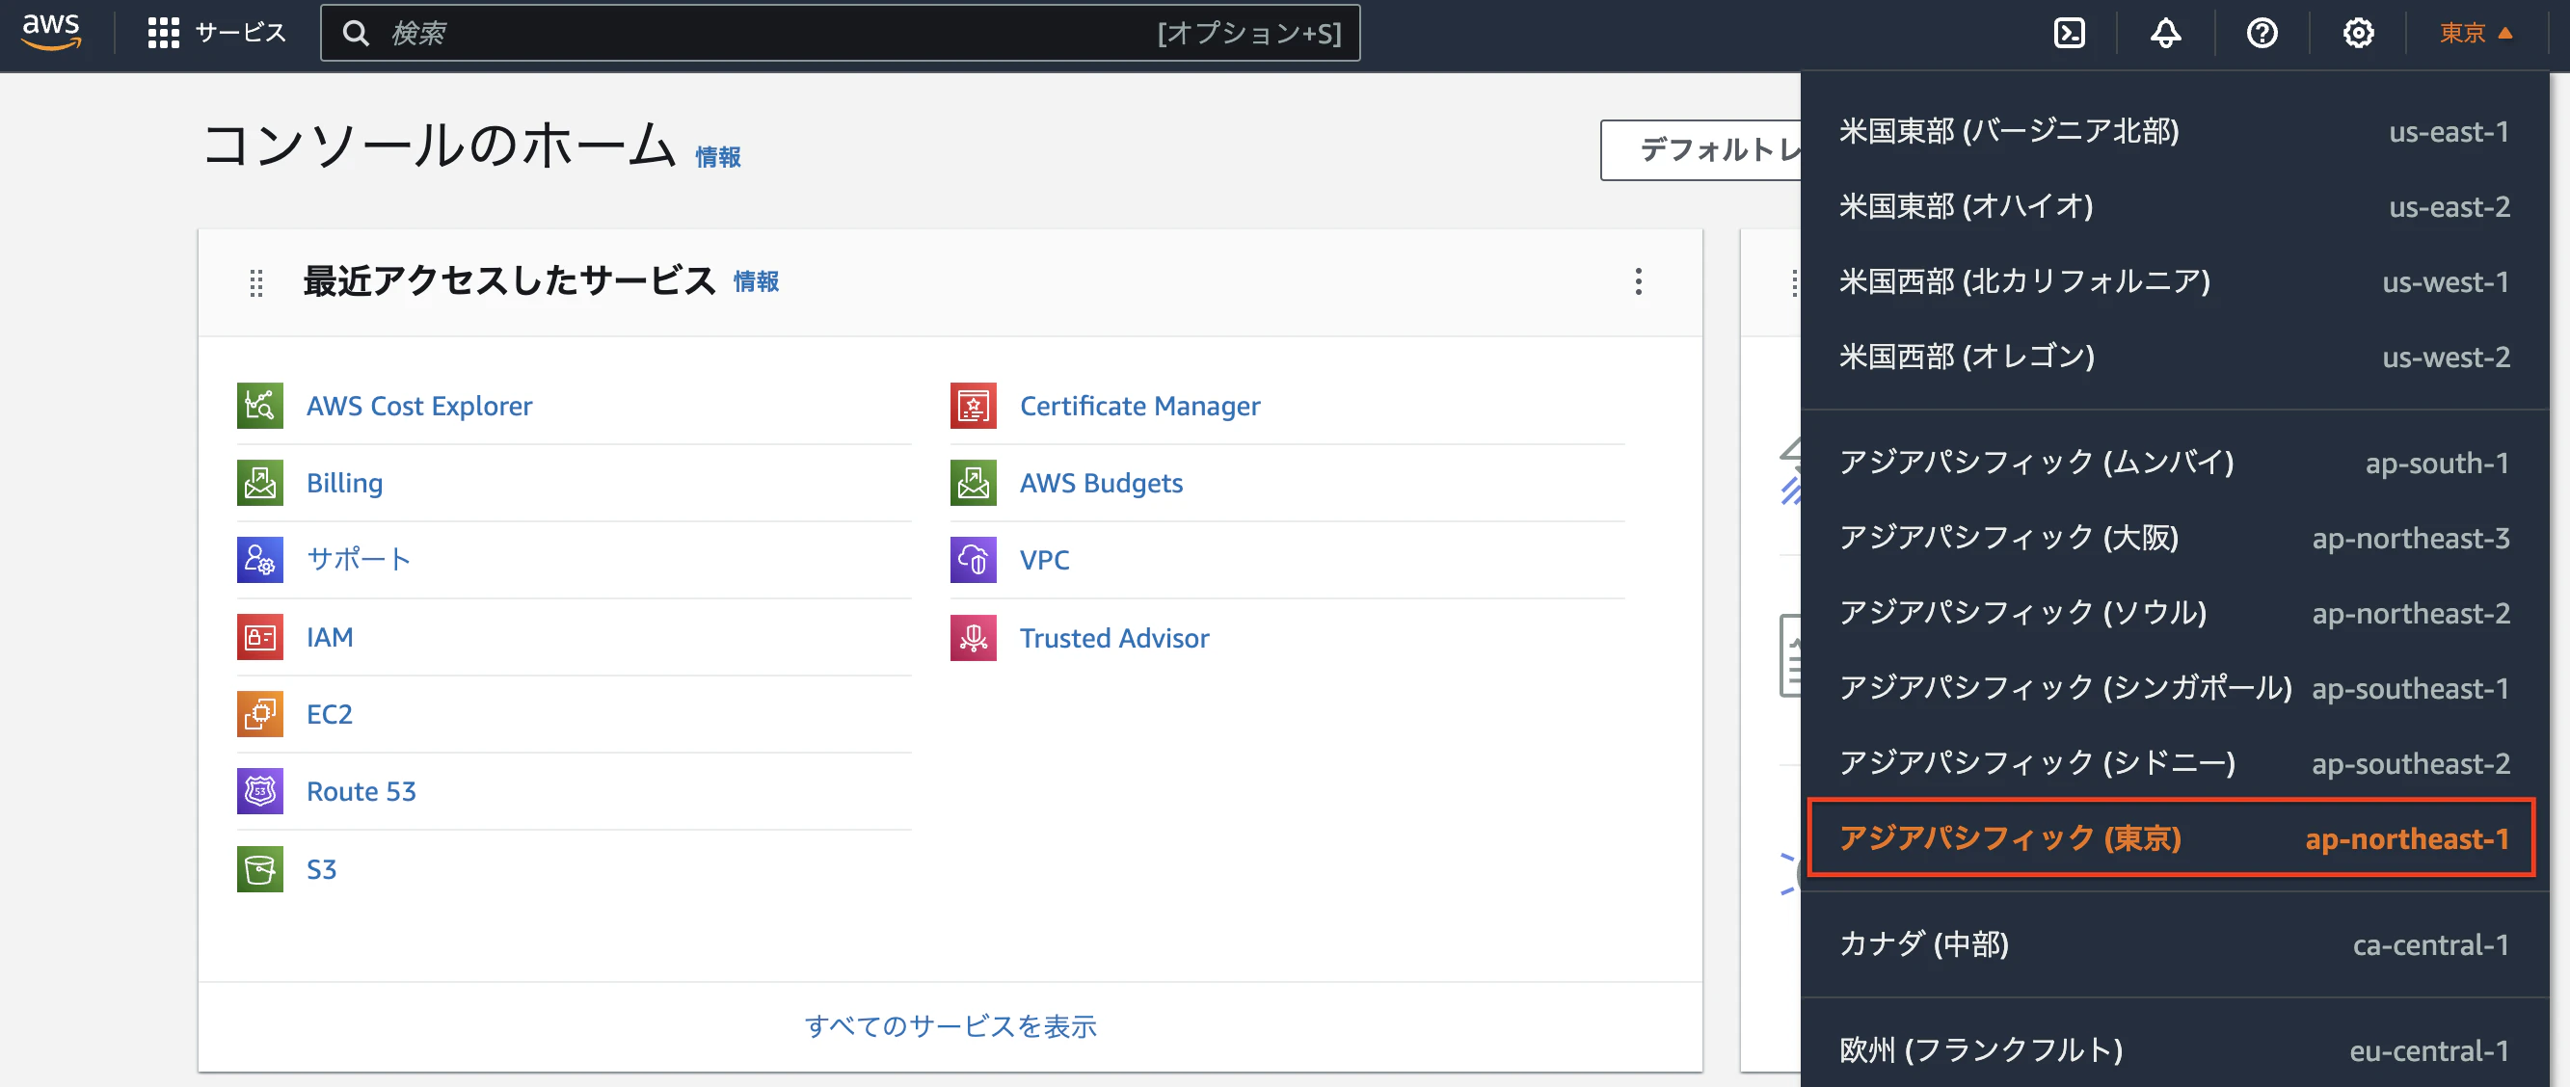Open the CloudShell terminal icon
The width and height of the screenshot is (2570, 1087).
pos(2069,33)
